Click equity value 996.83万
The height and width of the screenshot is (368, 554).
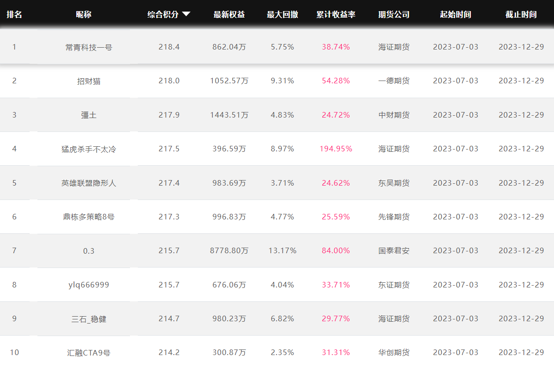click(x=229, y=217)
